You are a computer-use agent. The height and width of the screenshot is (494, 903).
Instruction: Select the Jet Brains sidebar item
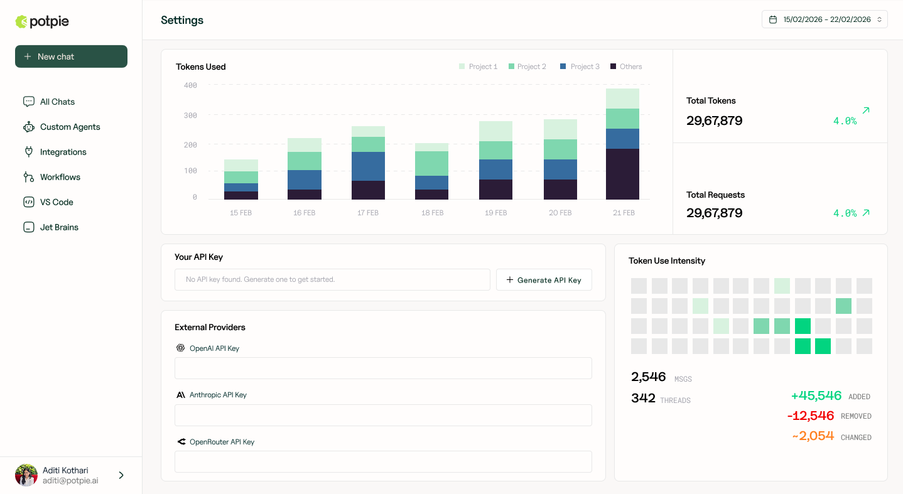click(59, 227)
